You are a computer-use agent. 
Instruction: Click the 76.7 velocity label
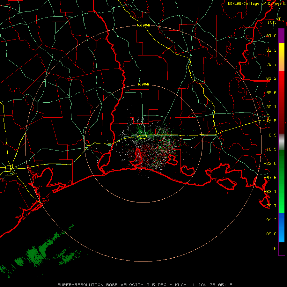[271, 64]
